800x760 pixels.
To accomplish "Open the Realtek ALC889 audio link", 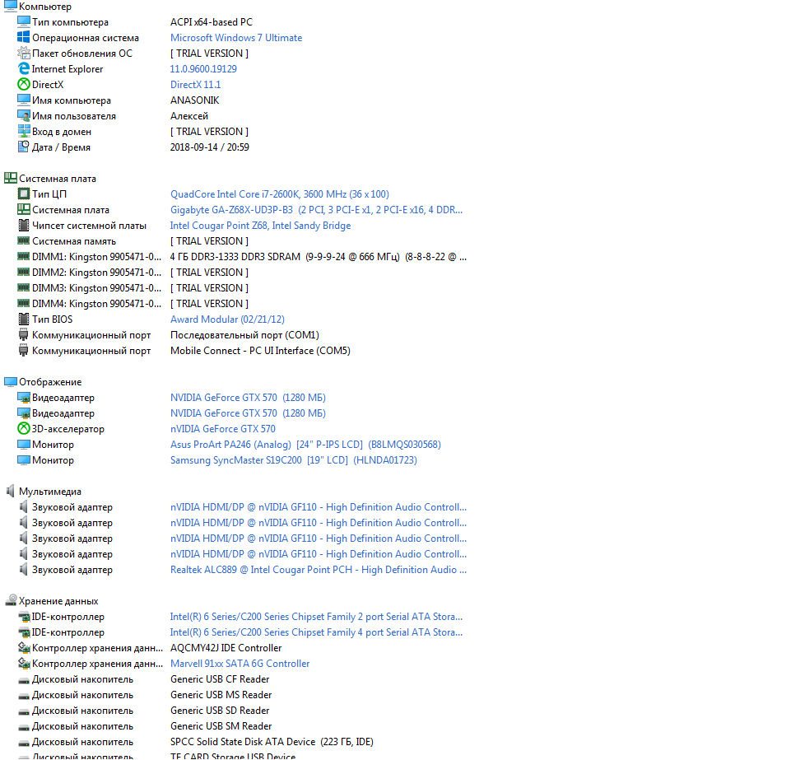I will coord(319,570).
